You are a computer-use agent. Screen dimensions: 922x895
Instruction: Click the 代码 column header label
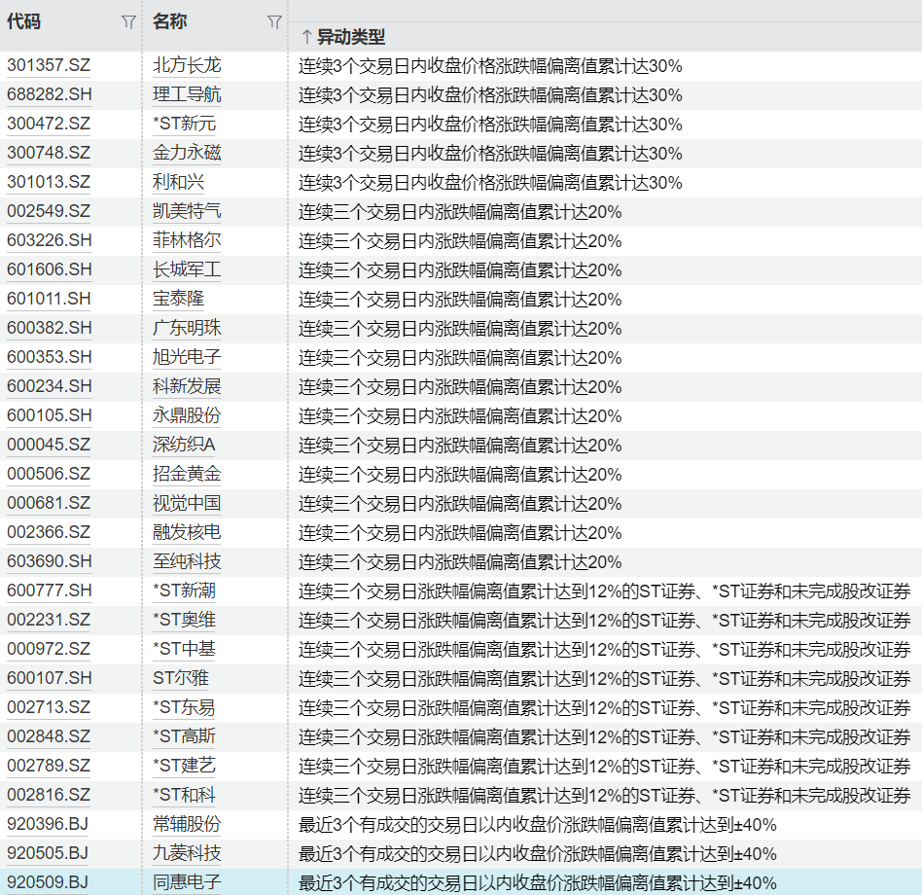[x=24, y=21]
